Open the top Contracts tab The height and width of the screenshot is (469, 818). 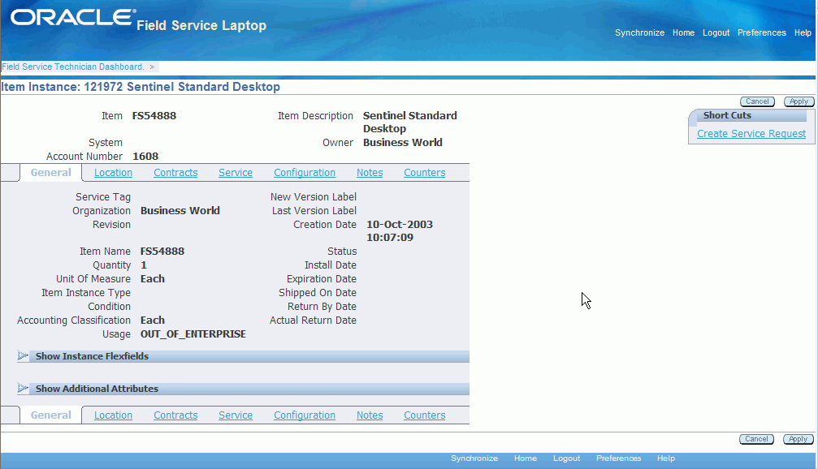(x=175, y=173)
